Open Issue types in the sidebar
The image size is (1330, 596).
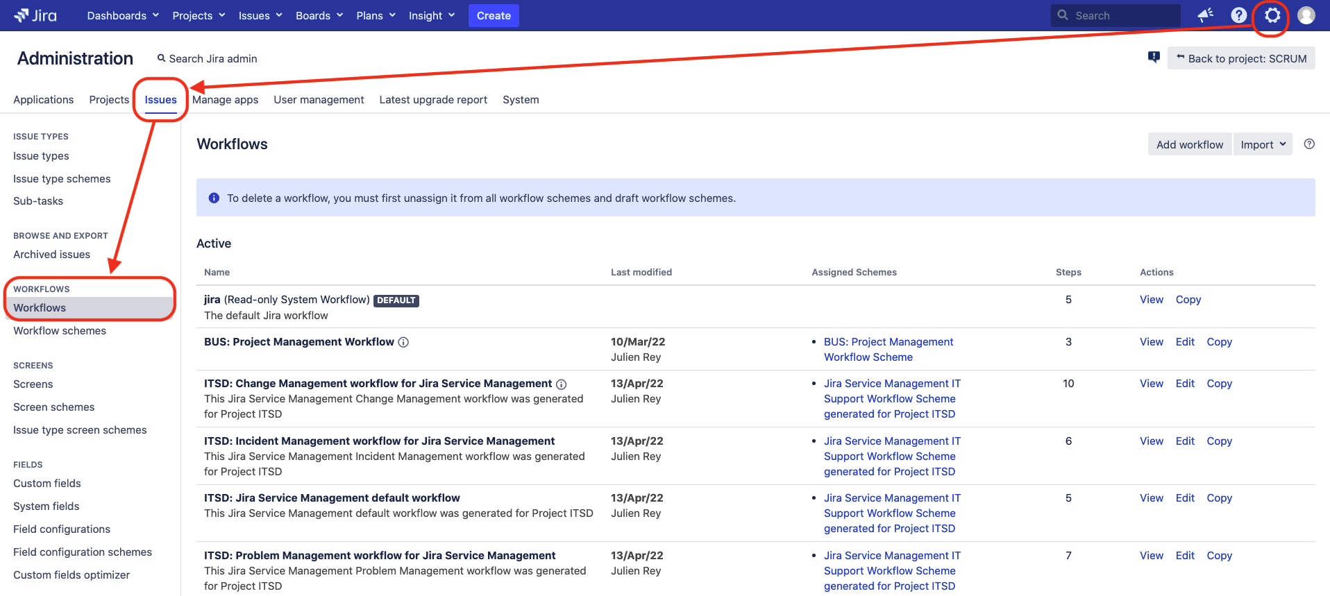41,156
